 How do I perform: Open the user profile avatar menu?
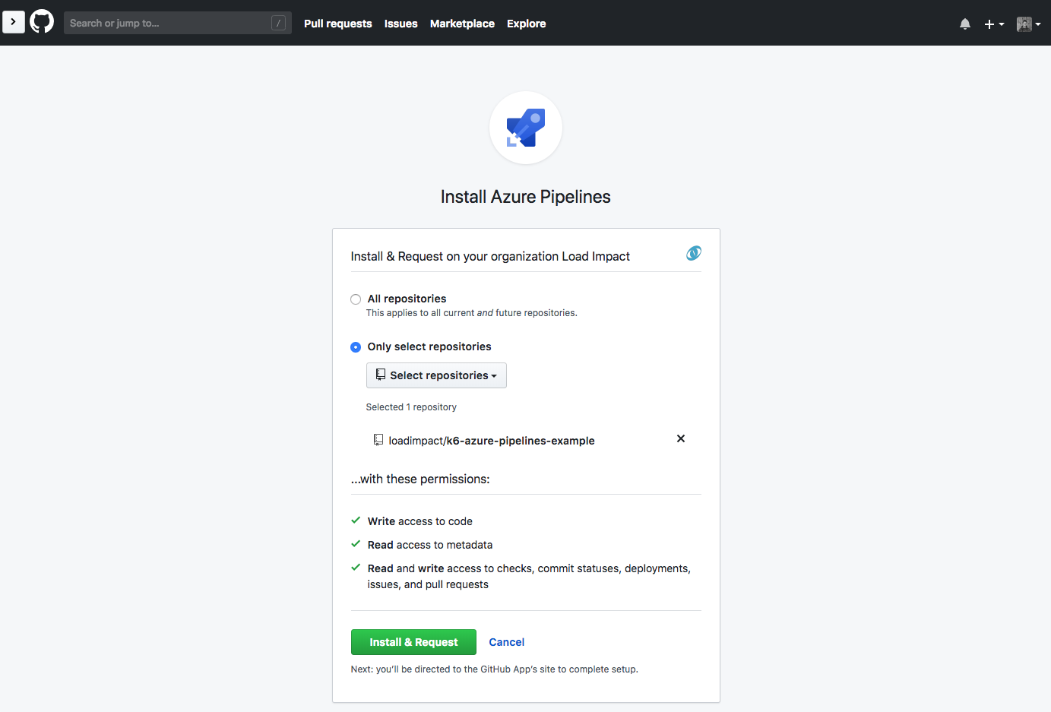coord(1028,24)
